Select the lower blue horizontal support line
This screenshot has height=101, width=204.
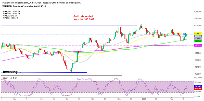[x=44, y=73]
